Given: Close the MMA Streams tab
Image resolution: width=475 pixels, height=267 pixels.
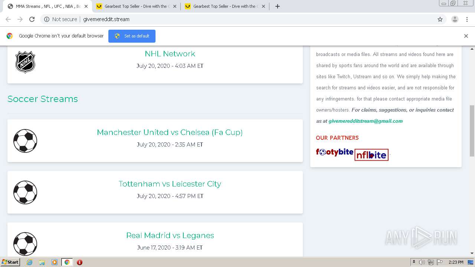Looking at the screenshot, I should 86,6.
